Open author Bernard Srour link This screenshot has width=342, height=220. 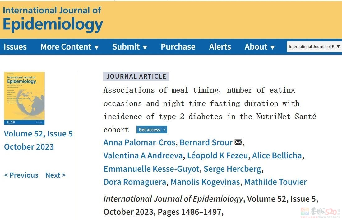[206, 142]
